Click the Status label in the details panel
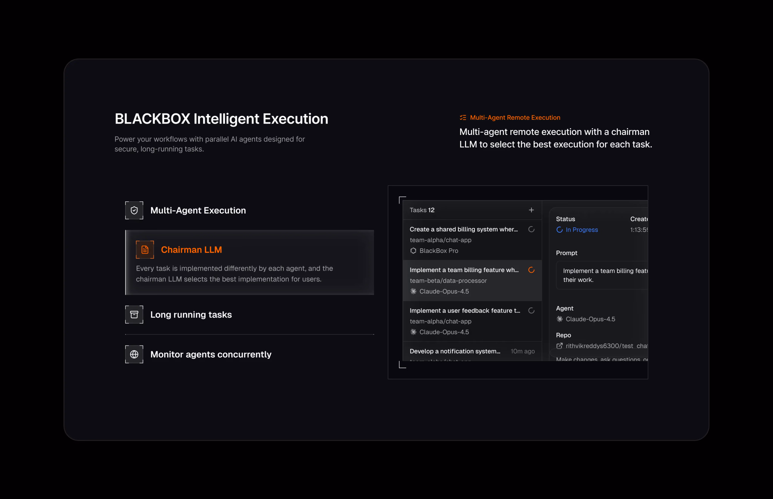773x499 pixels. pyautogui.click(x=565, y=219)
